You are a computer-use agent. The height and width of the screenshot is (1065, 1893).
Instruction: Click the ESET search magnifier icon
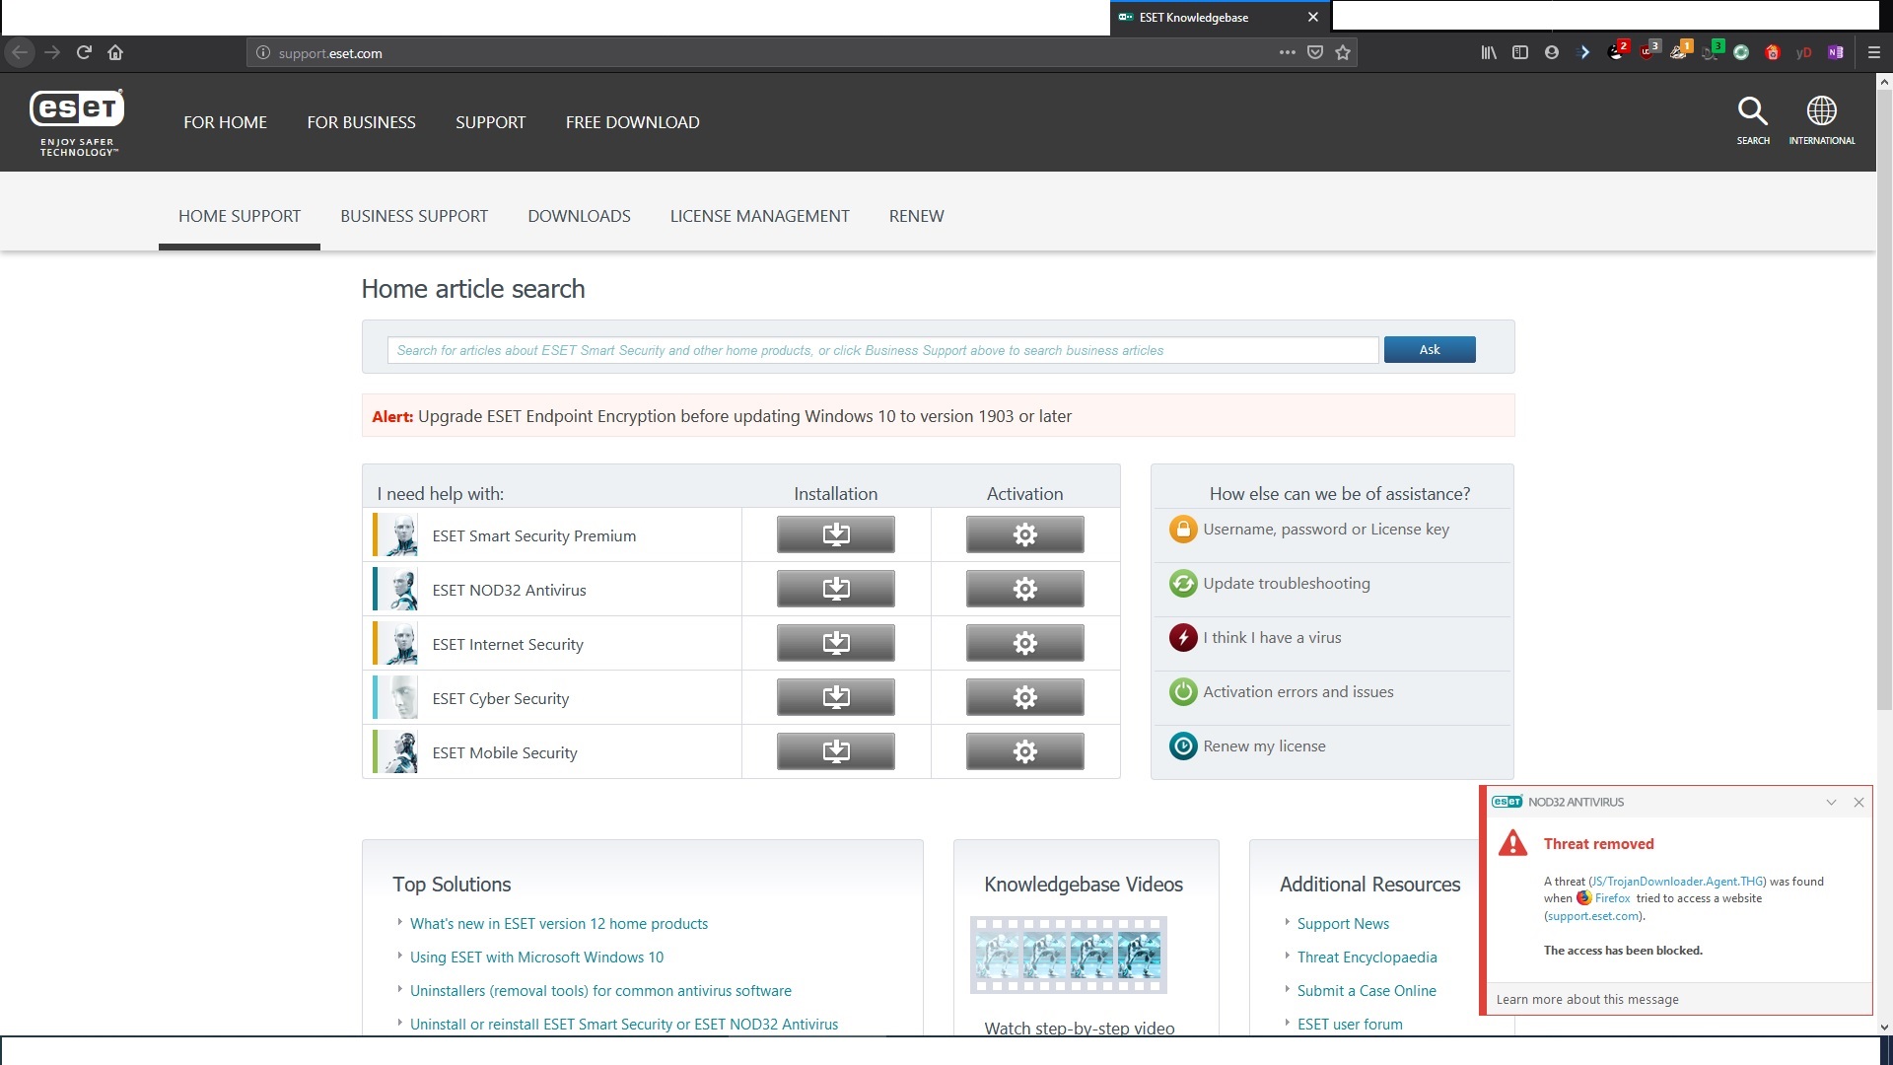[x=1752, y=110]
